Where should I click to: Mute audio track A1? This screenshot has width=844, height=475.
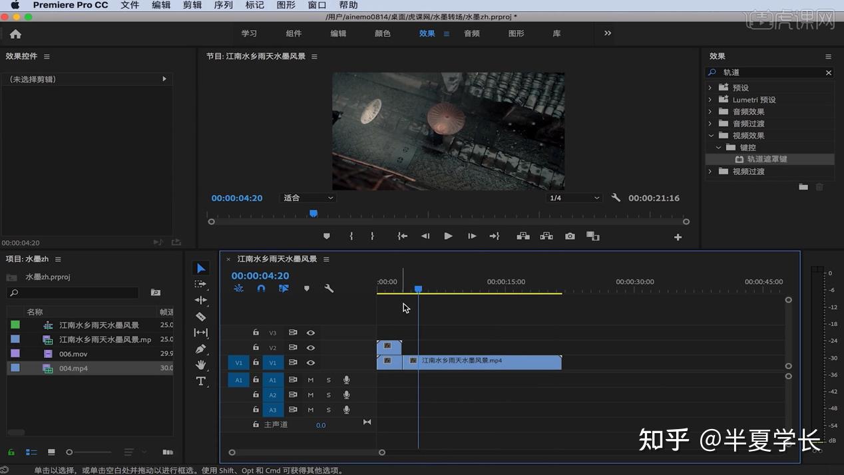click(311, 380)
